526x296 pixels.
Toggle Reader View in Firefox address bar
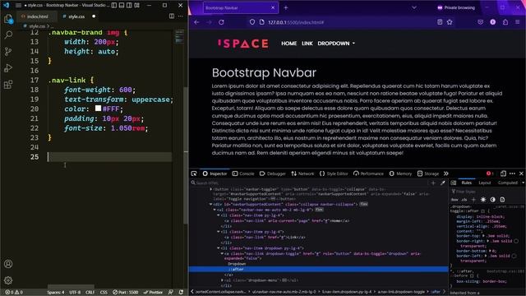(x=440, y=22)
